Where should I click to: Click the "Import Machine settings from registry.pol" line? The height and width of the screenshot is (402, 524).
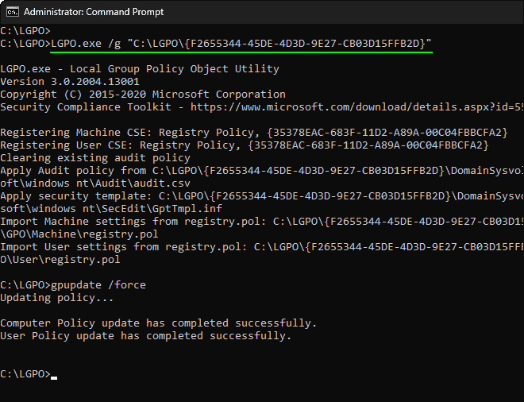[x=262, y=222]
